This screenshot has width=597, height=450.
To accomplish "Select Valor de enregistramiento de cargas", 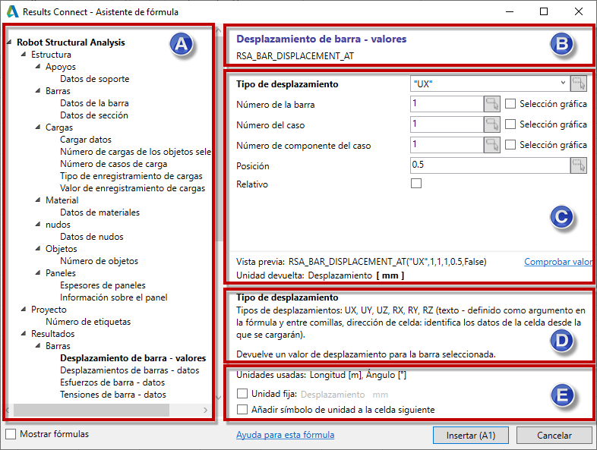I will (x=132, y=188).
